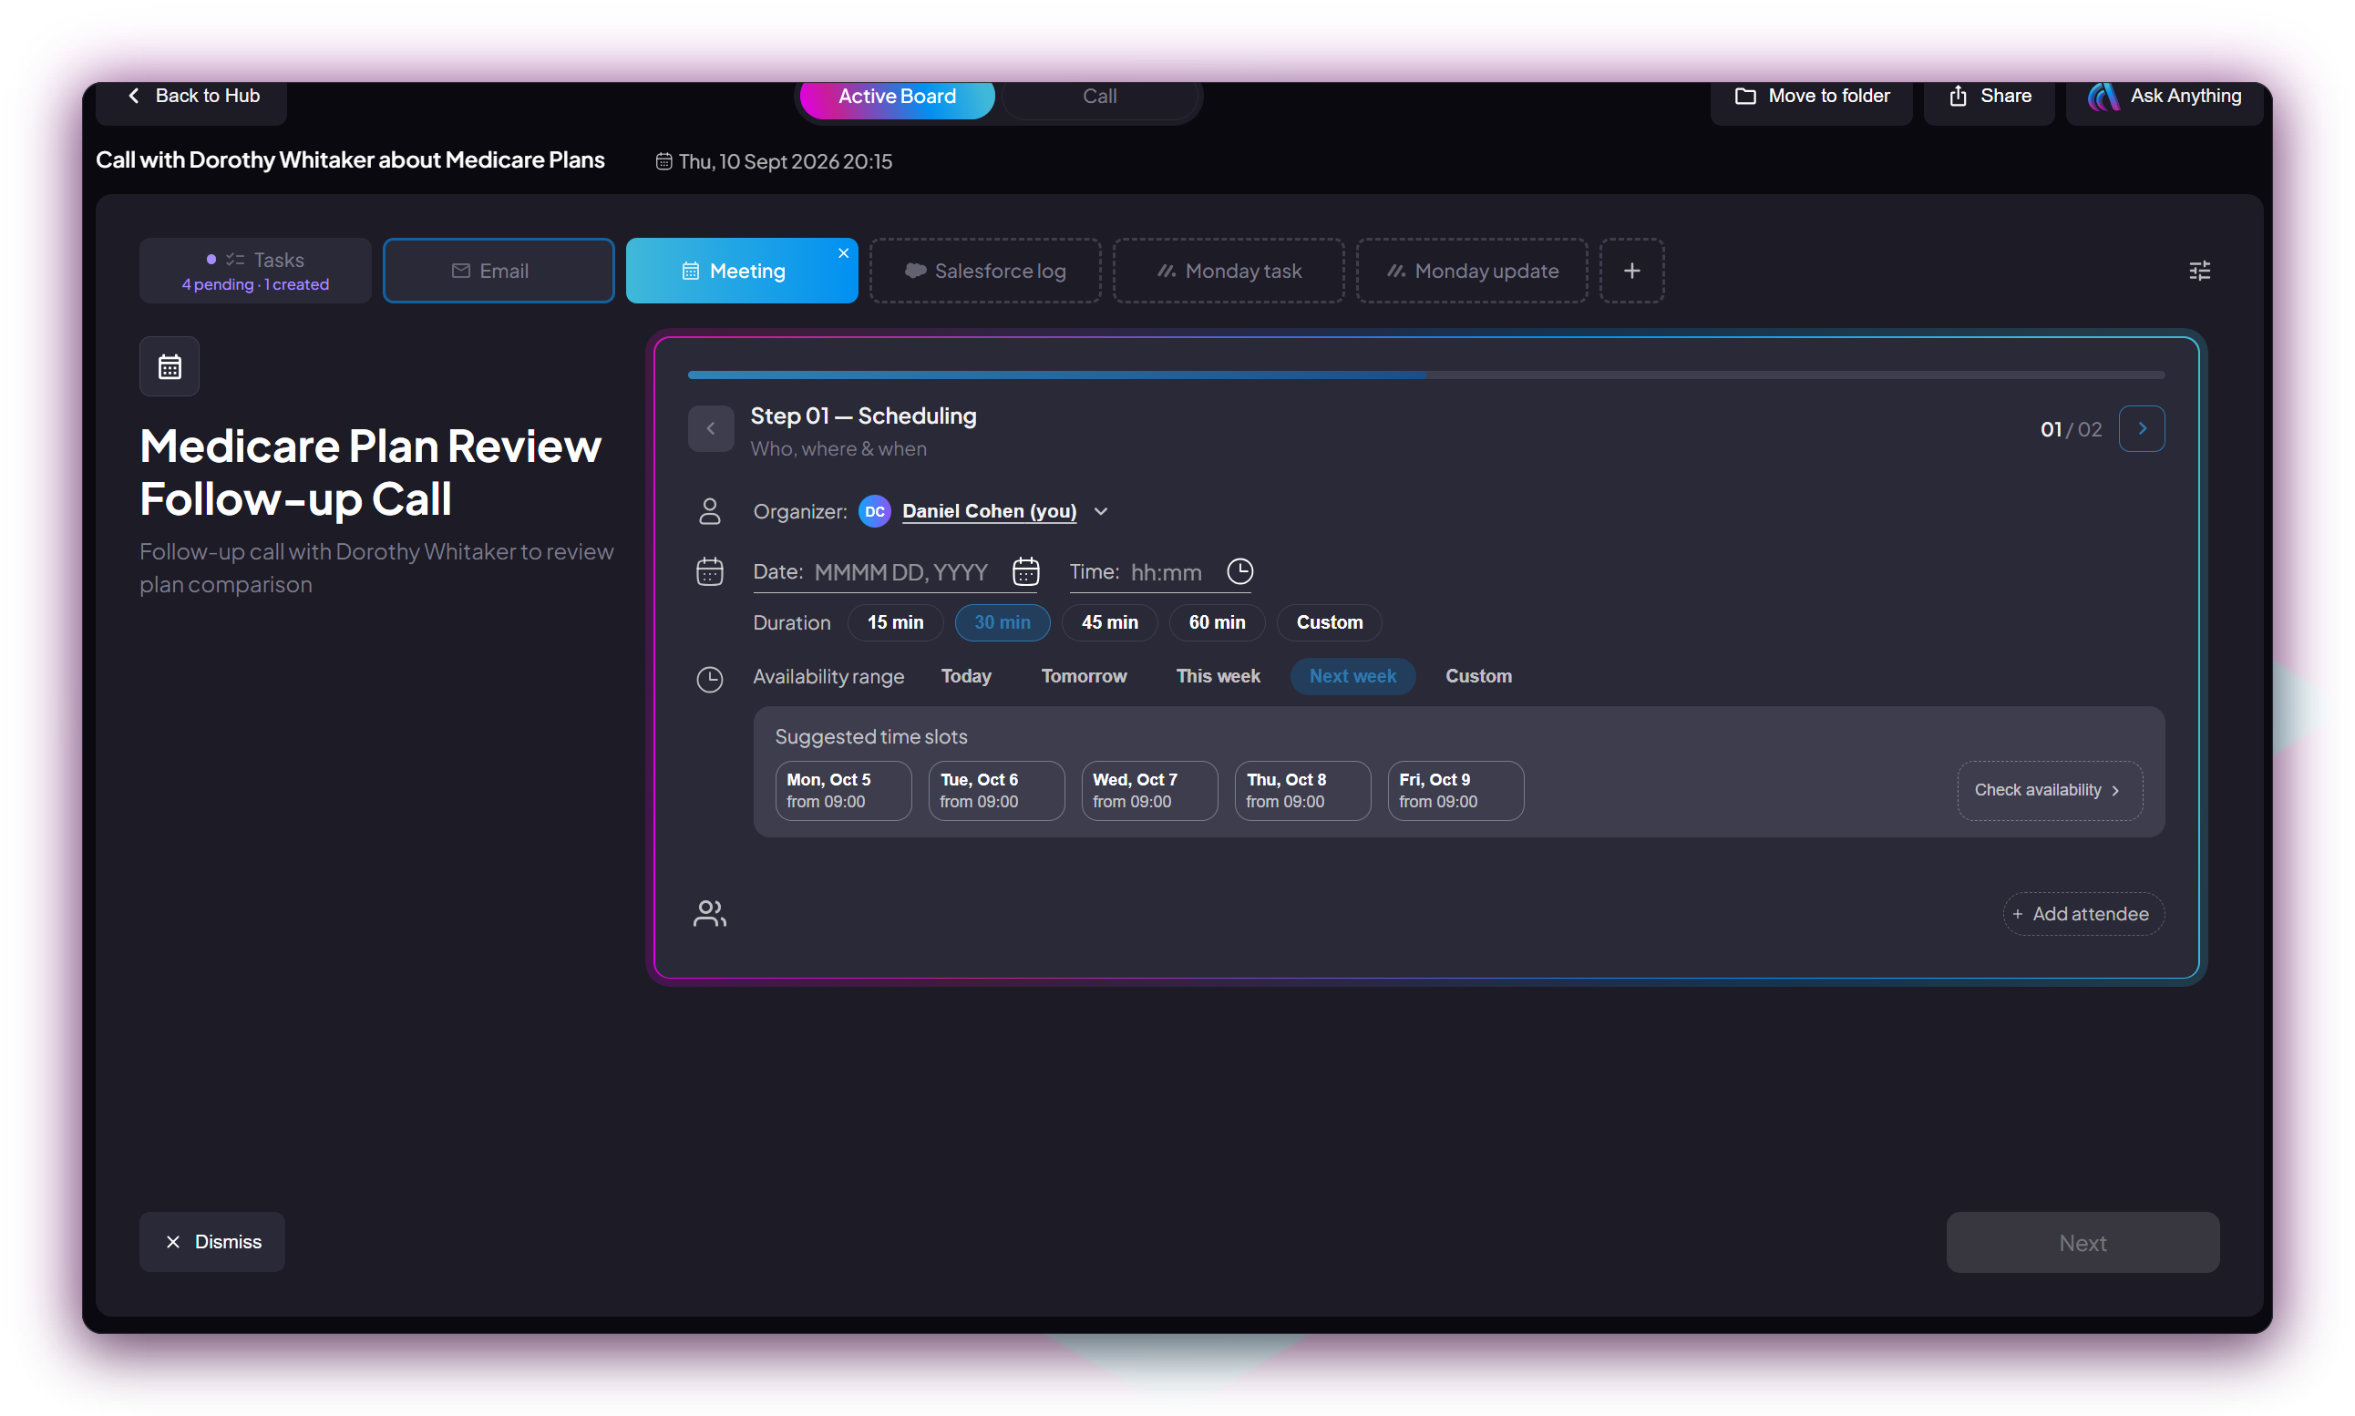Open the Salesforce log tab
Screen dimensions: 2355x1416
tap(985, 271)
